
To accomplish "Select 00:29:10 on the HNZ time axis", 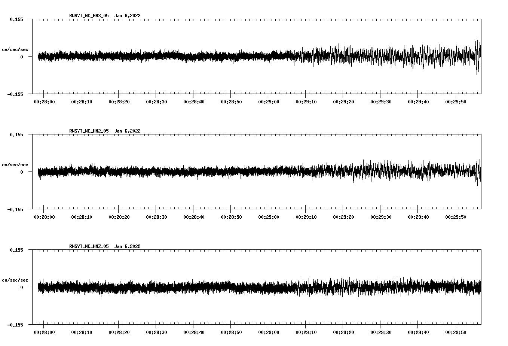I will [306, 333].
